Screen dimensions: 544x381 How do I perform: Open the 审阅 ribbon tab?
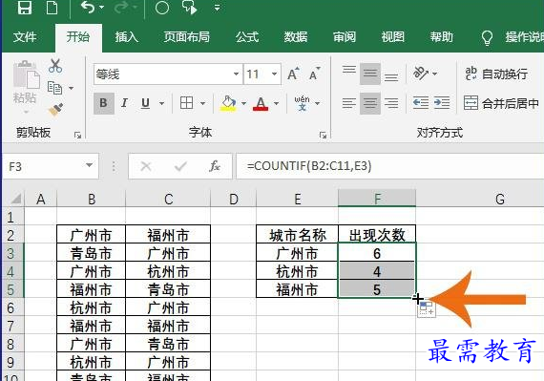point(345,37)
